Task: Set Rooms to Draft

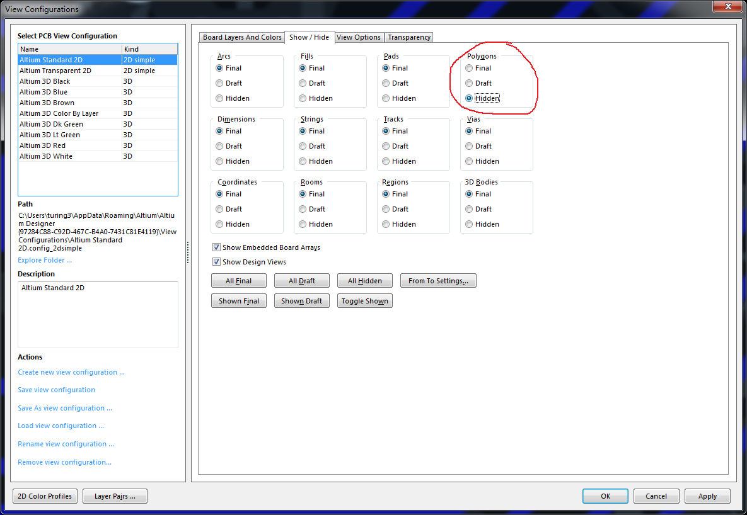Action: 303,209
